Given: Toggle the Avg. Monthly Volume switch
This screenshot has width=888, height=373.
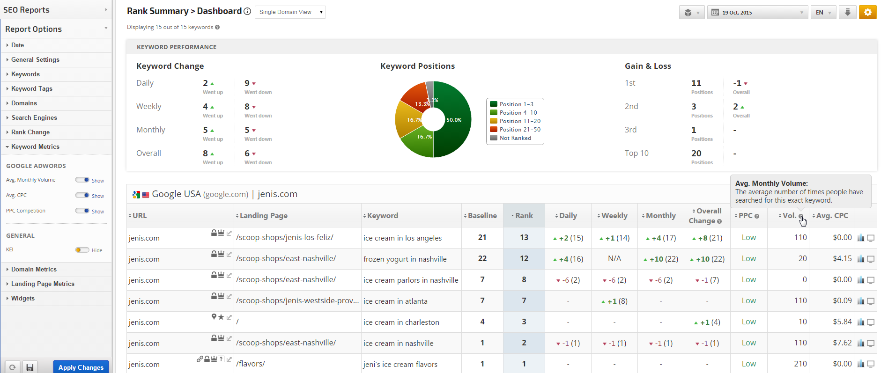Looking at the screenshot, I should pos(82,180).
